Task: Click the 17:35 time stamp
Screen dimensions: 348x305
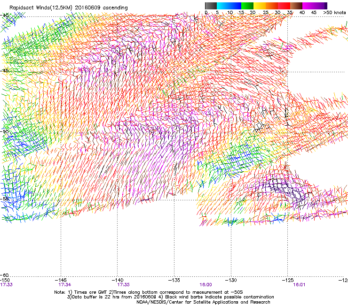Action: [x=123, y=285]
